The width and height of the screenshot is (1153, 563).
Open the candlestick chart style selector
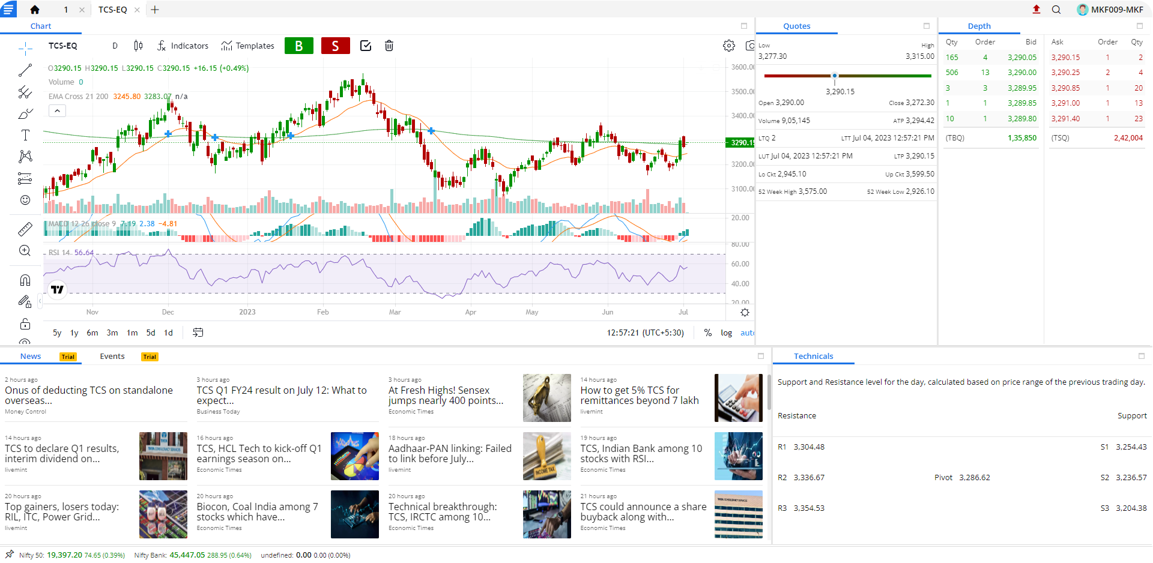click(x=139, y=46)
